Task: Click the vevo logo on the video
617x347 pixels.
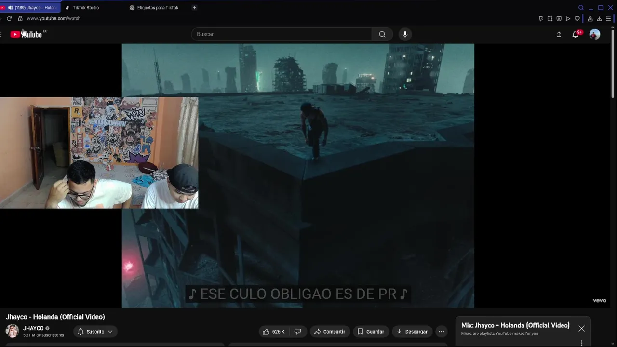Action: coord(599,301)
